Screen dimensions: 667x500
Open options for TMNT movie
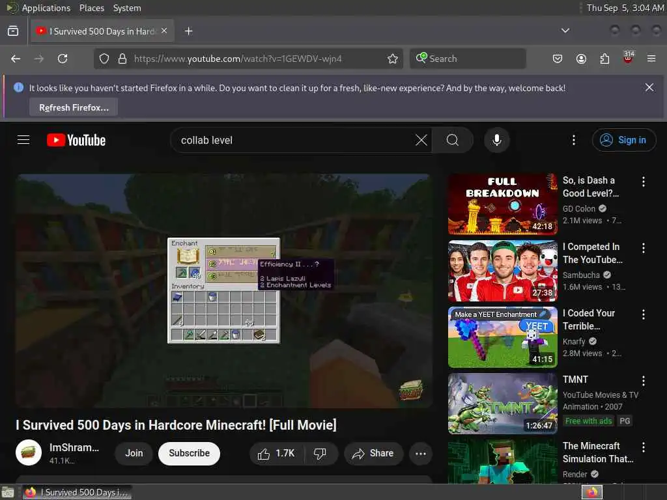pos(643,380)
